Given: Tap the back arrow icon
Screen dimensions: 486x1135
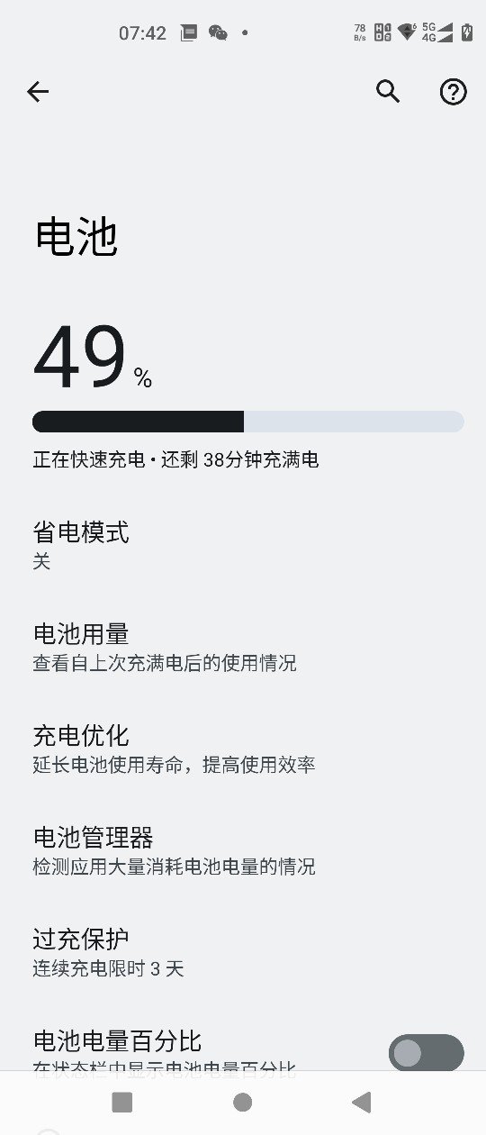Looking at the screenshot, I should pos(38,91).
